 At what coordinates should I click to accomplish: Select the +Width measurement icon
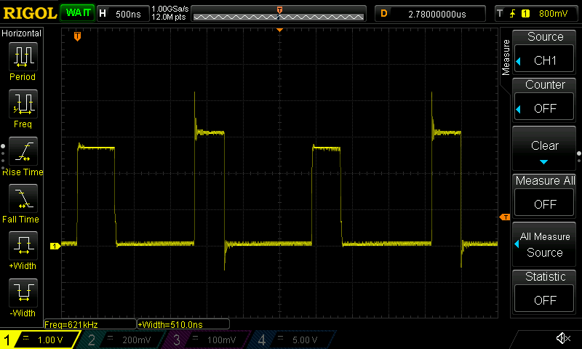[x=23, y=246]
